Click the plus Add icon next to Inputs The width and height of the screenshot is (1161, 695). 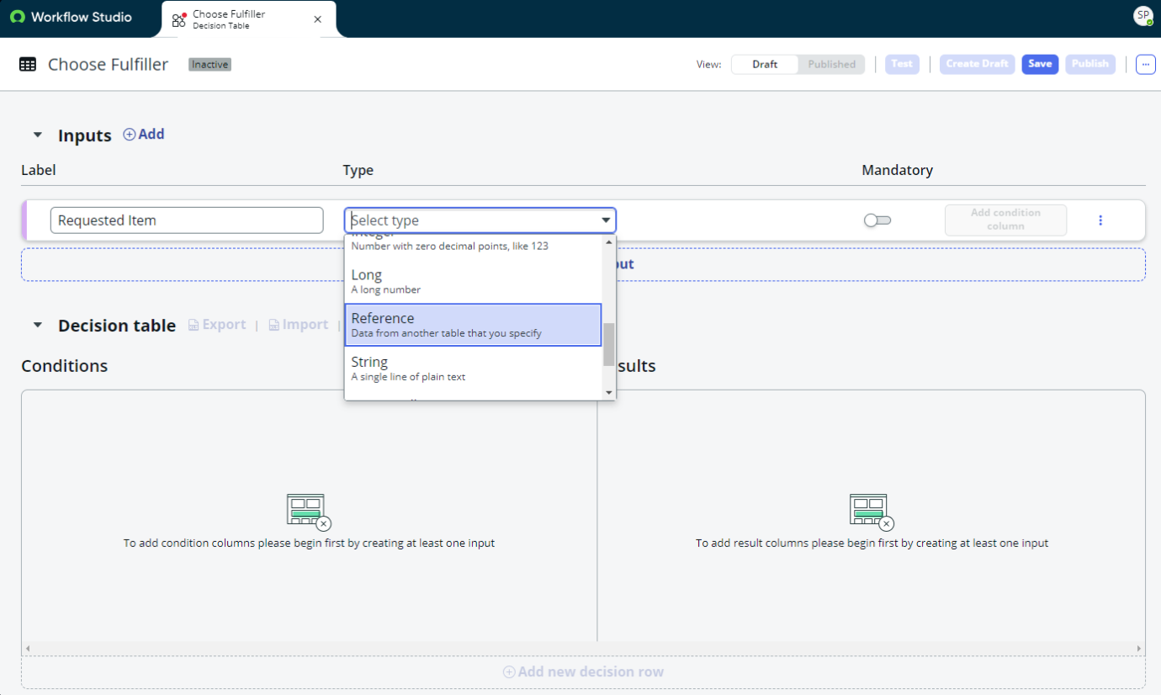pos(130,135)
